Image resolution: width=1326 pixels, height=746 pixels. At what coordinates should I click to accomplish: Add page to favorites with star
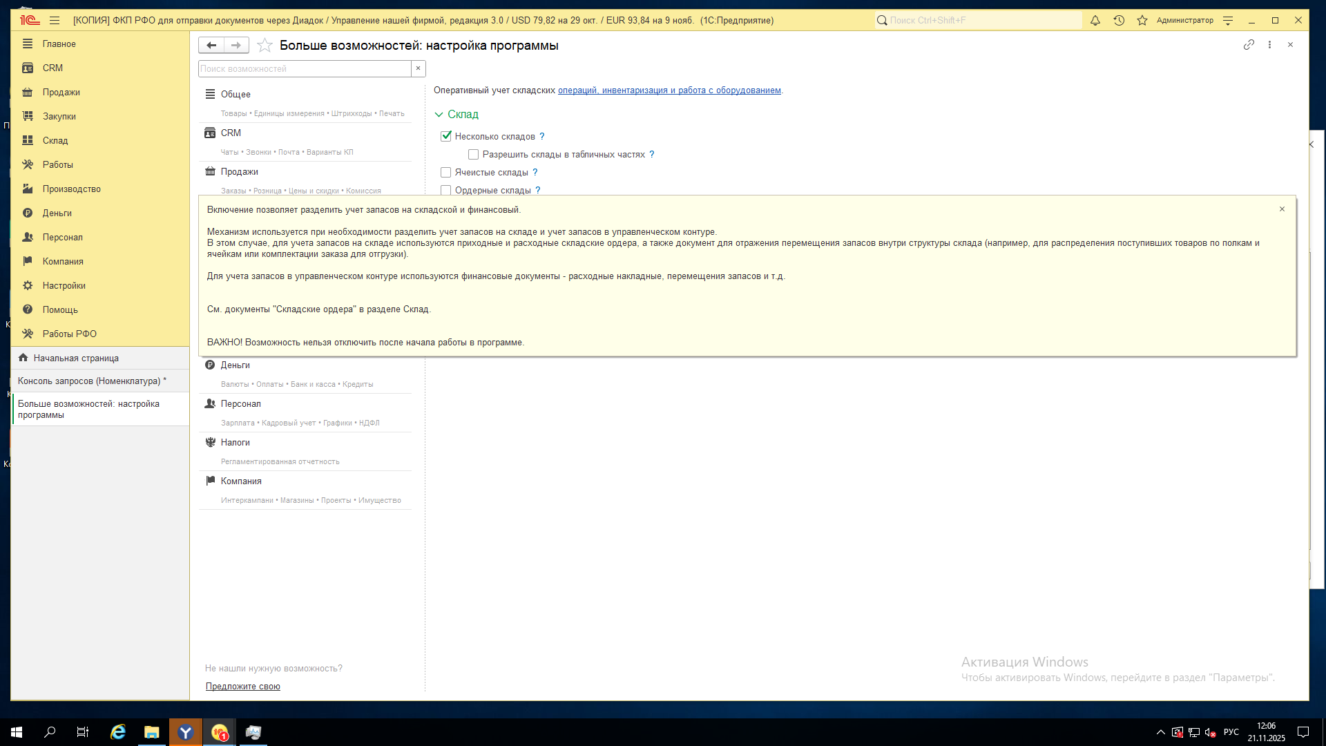[x=265, y=46]
